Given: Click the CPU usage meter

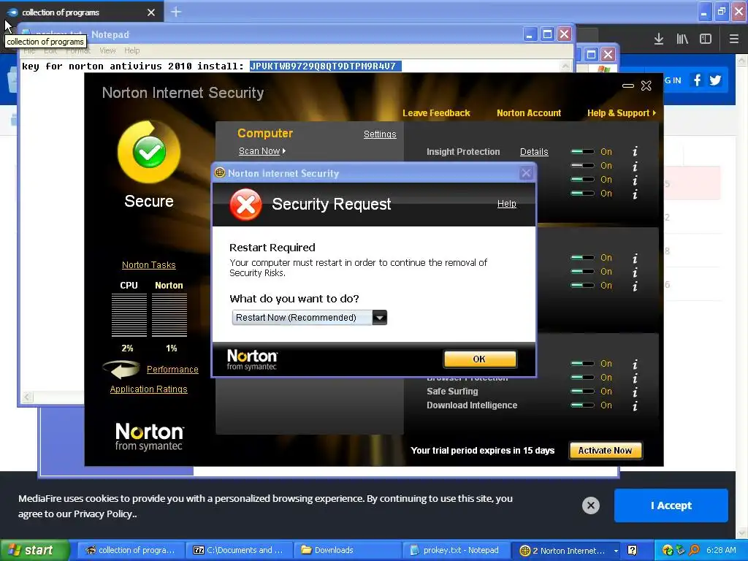Looking at the screenshot, I should 129,315.
